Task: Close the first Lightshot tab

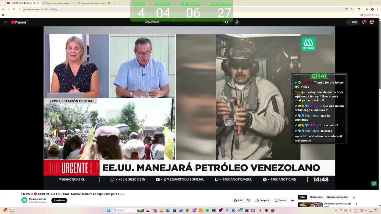Action: tap(73, 3)
